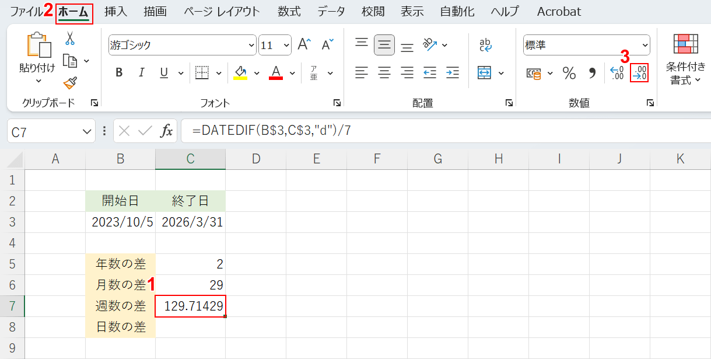Apply percent style to the cell
Screen dimensions: 711x359
click(x=569, y=73)
